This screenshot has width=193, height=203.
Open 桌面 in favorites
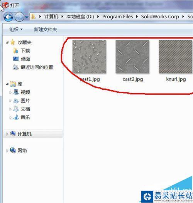click(25, 59)
